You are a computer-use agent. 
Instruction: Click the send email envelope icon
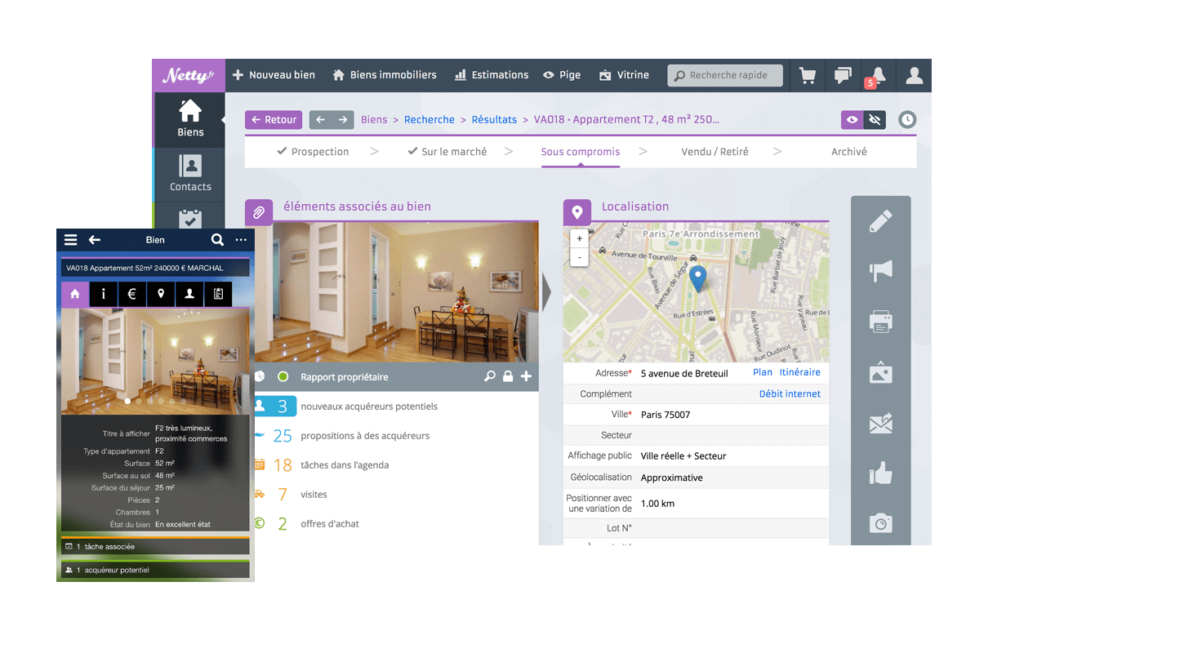click(x=880, y=423)
